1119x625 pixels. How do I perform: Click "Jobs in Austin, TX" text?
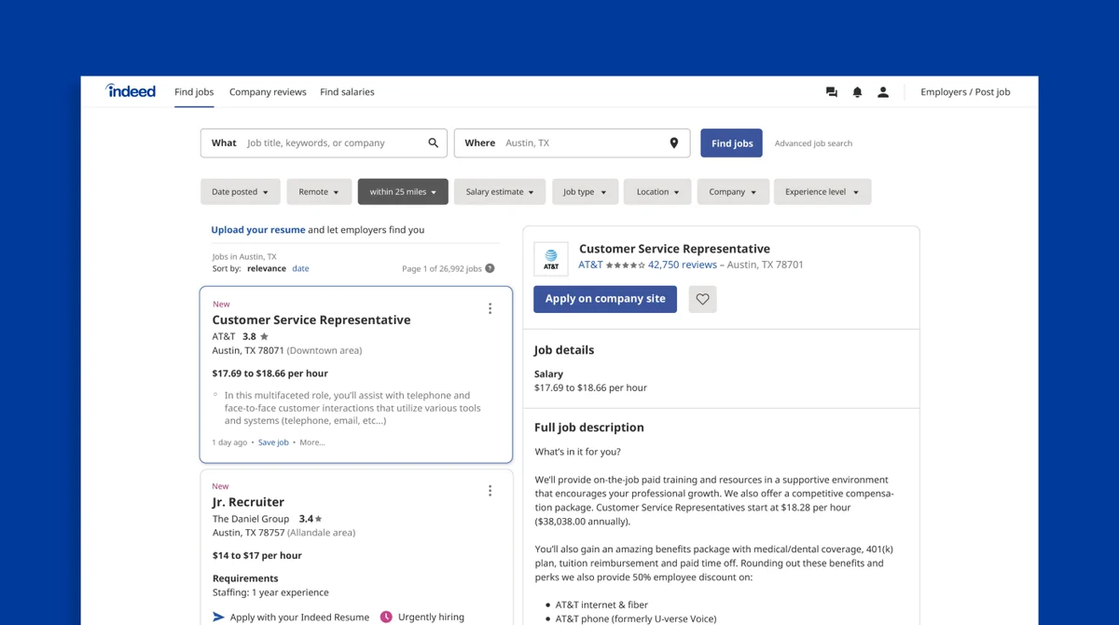tap(244, 257)
